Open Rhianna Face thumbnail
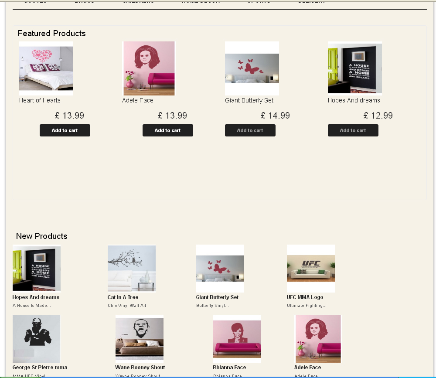436x378 pixels. point(237,339)
